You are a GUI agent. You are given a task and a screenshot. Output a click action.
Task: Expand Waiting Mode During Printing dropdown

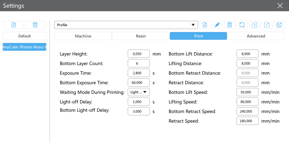(x=139, y=92)
